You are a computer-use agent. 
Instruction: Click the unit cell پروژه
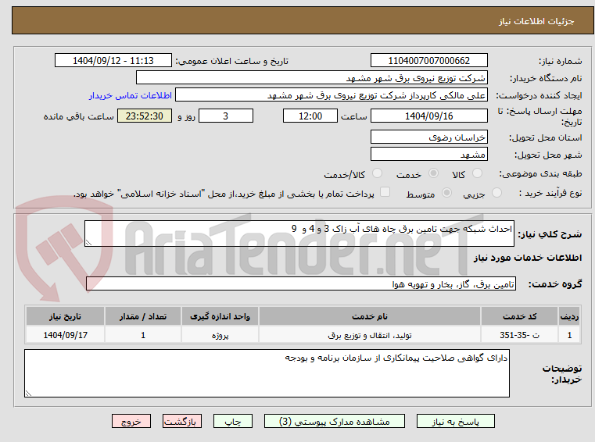[x=220, y=335]
